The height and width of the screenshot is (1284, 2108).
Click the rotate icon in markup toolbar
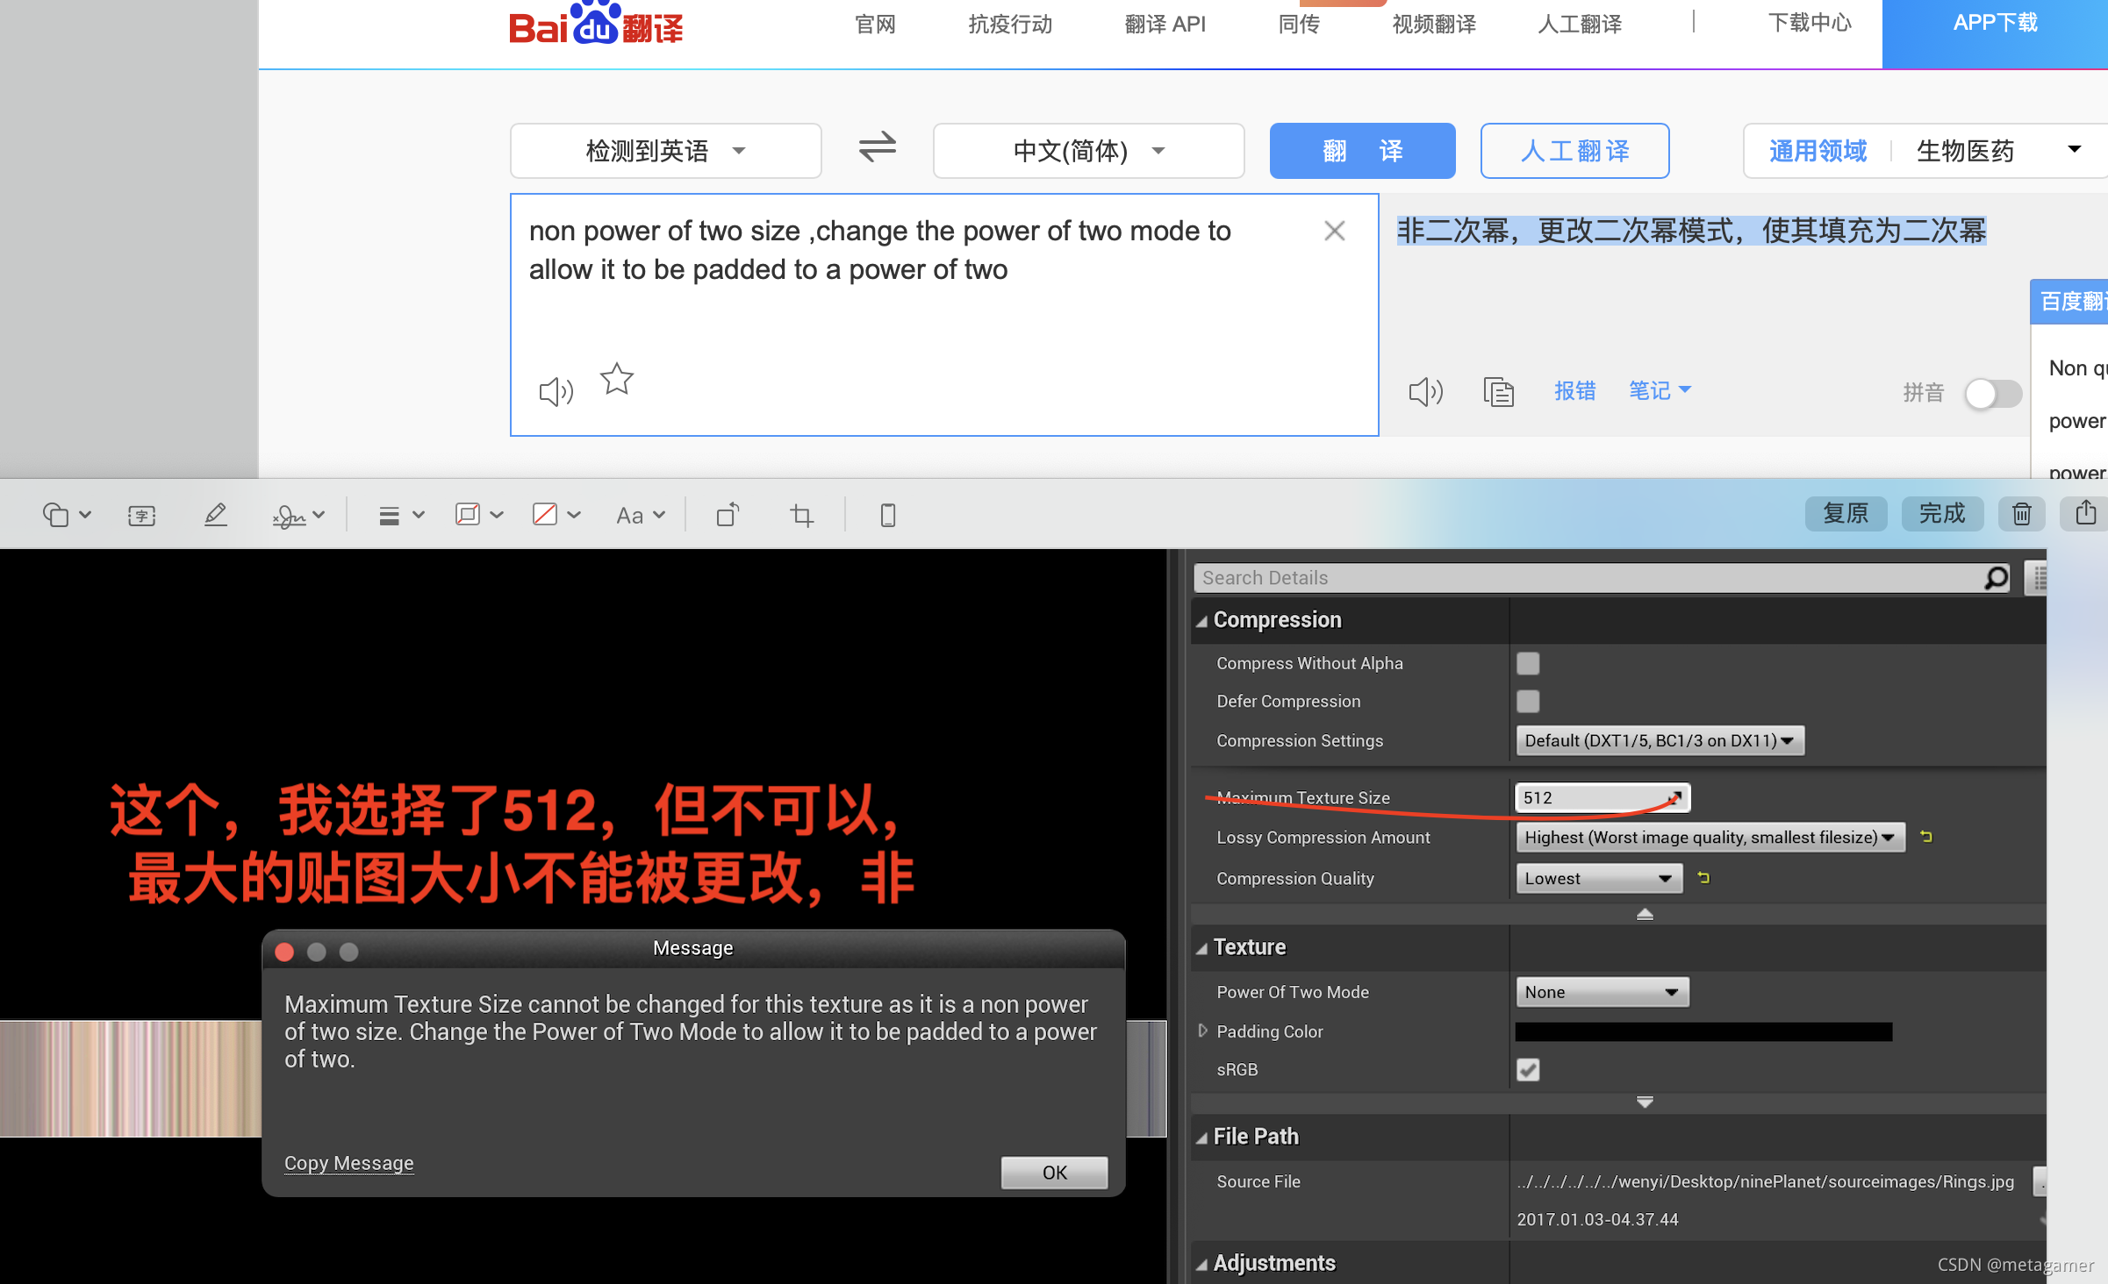click(728, 515)
